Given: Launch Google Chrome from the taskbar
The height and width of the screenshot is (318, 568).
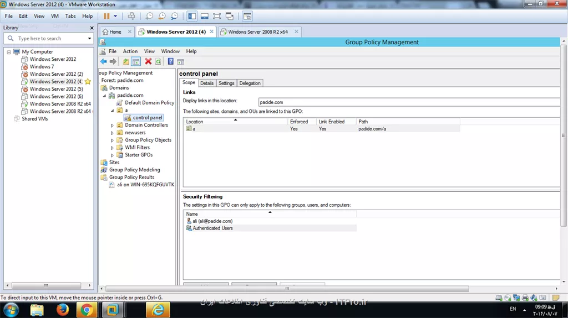Looking at the screenshot, I should point(87,310).
